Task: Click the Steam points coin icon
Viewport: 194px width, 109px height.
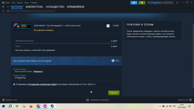Action: [113, 60]
